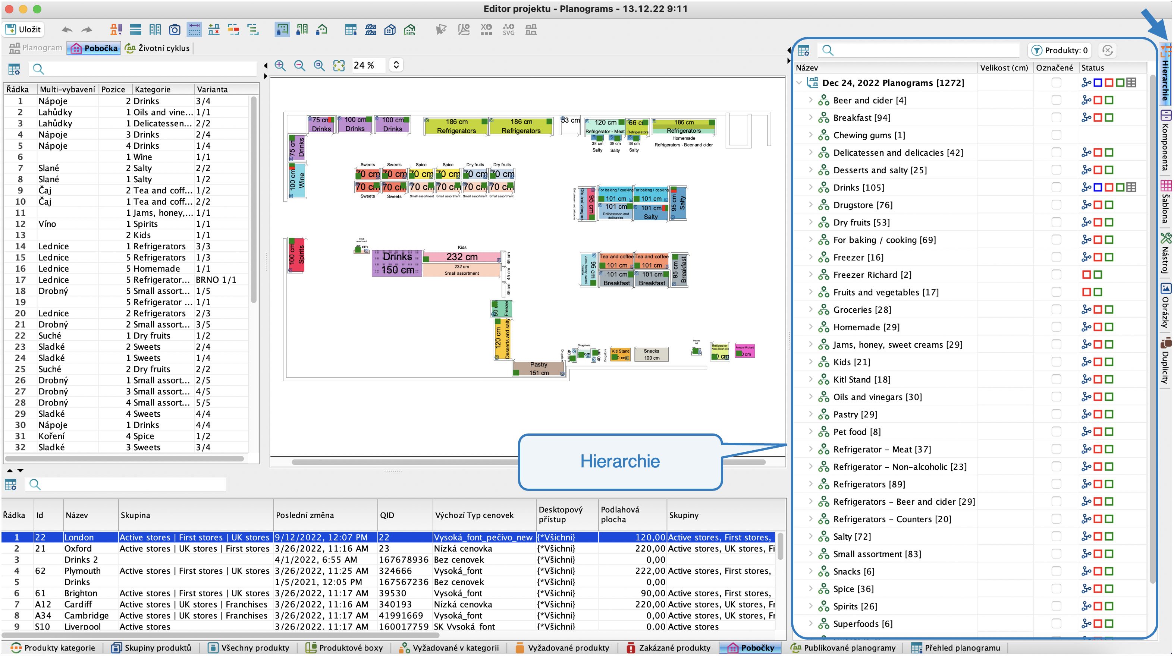
Task: Open the Zakázané produkty bottom tab
Action: 668,648
